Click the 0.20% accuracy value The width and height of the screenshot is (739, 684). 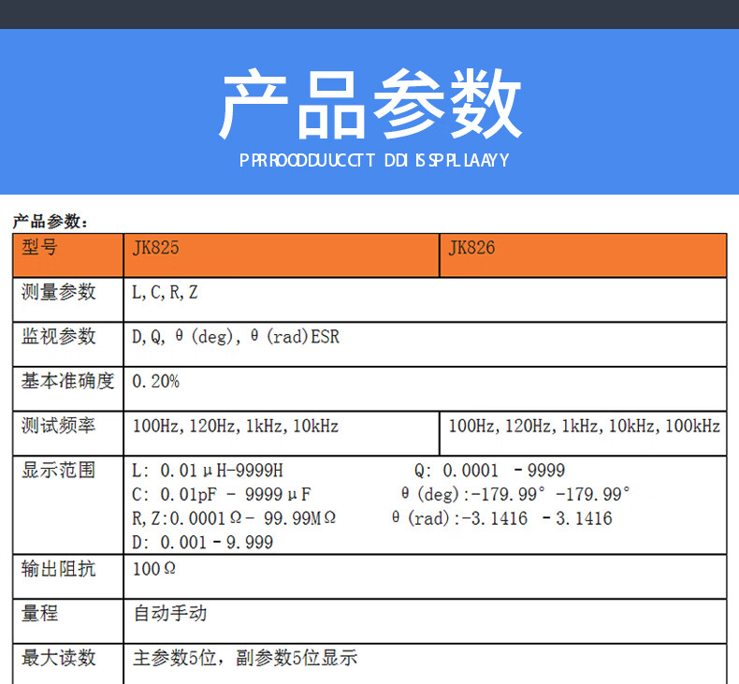(x=156, y=382)
